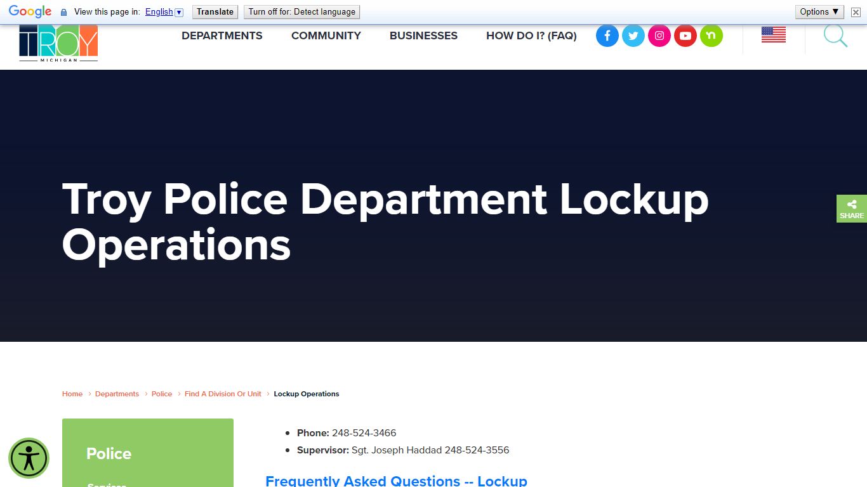
Task: Open Troy's Instagram page icon
Action: click(x=659, y=36)
